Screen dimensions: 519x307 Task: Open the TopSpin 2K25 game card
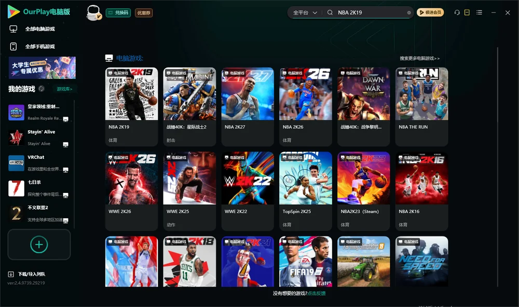click(x=306, y=191)
